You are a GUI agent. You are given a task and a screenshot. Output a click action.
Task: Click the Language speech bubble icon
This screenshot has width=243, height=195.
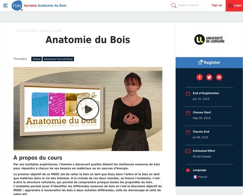188,171
